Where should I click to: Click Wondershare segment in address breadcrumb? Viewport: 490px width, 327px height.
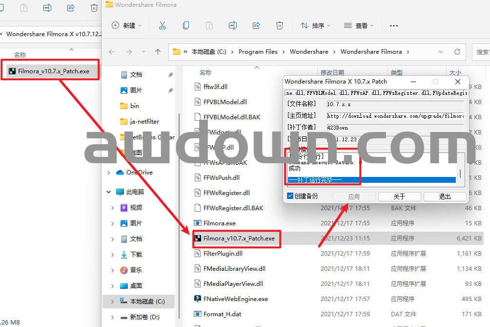(x=309, y=52)
